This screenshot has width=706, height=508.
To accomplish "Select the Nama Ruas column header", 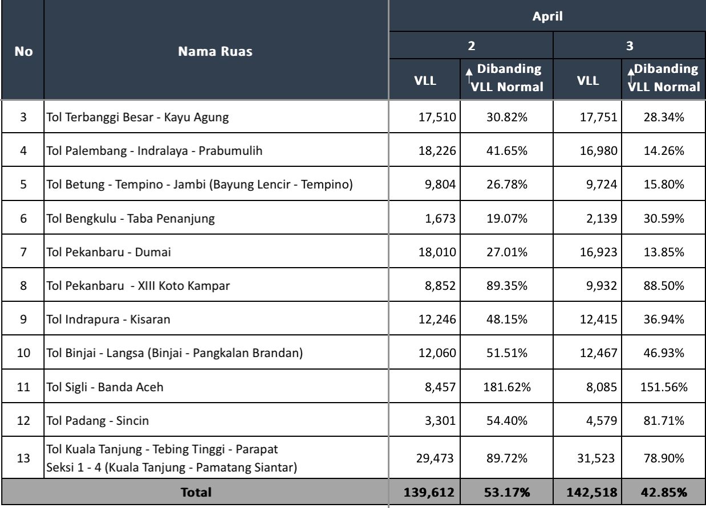I will coord(216,52).
